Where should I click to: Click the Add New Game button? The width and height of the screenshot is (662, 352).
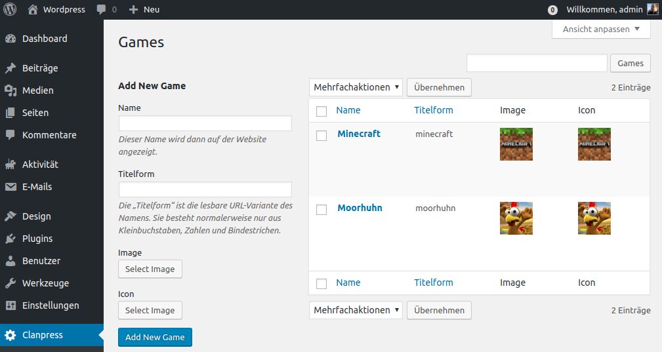(x=155, y=337)
